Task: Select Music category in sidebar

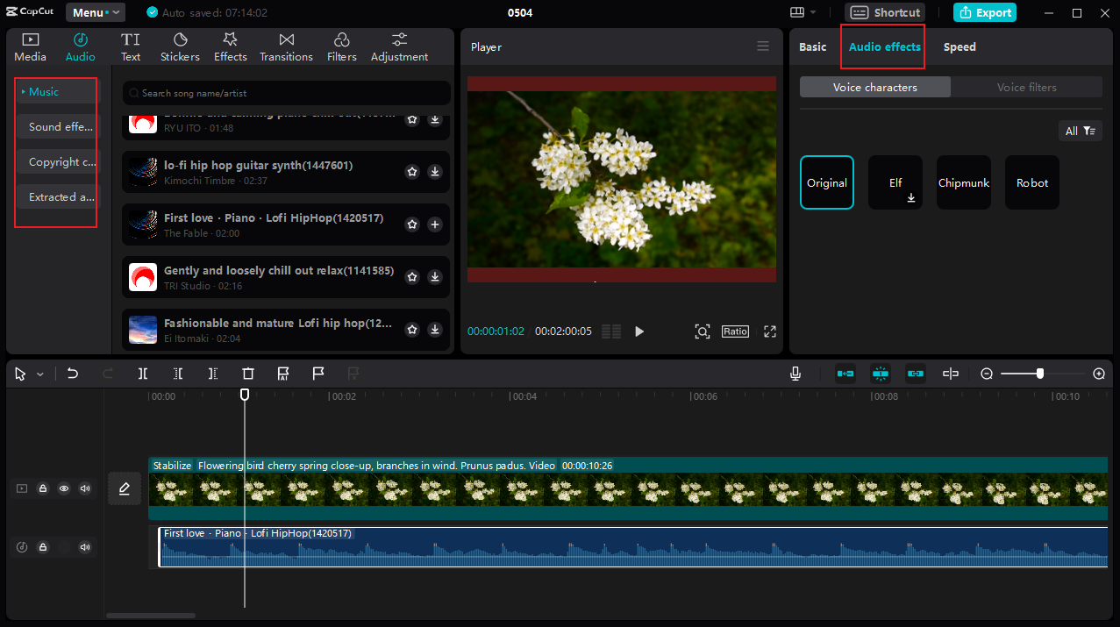Action: (x=57, y=91)
